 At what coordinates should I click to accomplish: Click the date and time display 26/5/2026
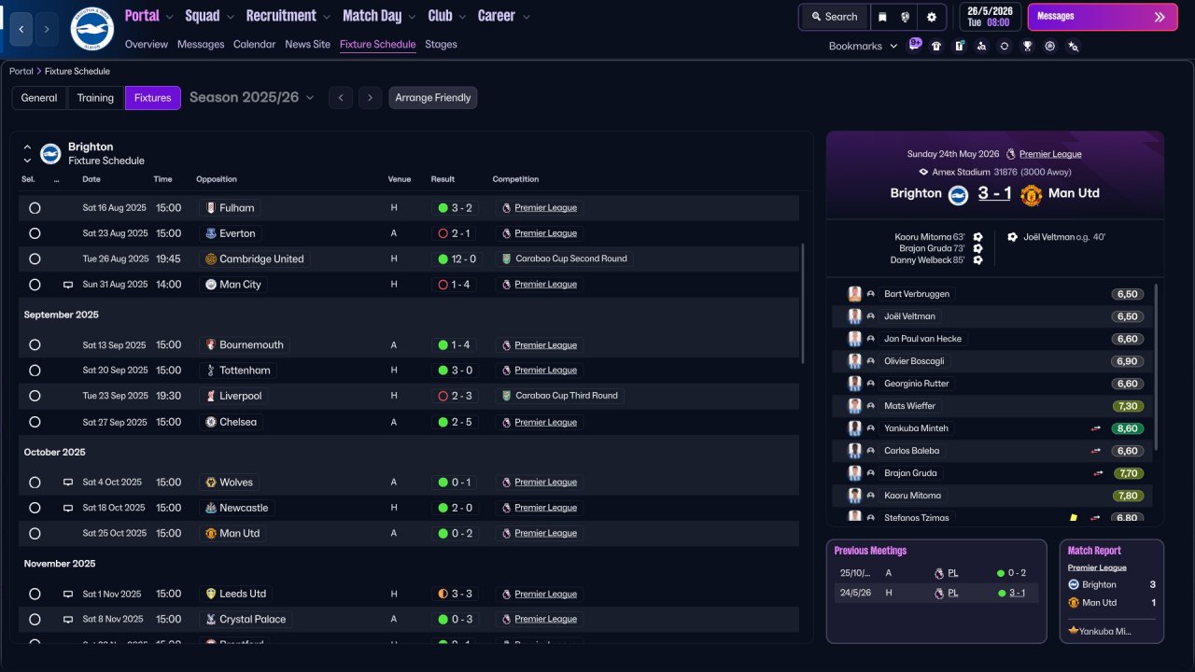989,17
